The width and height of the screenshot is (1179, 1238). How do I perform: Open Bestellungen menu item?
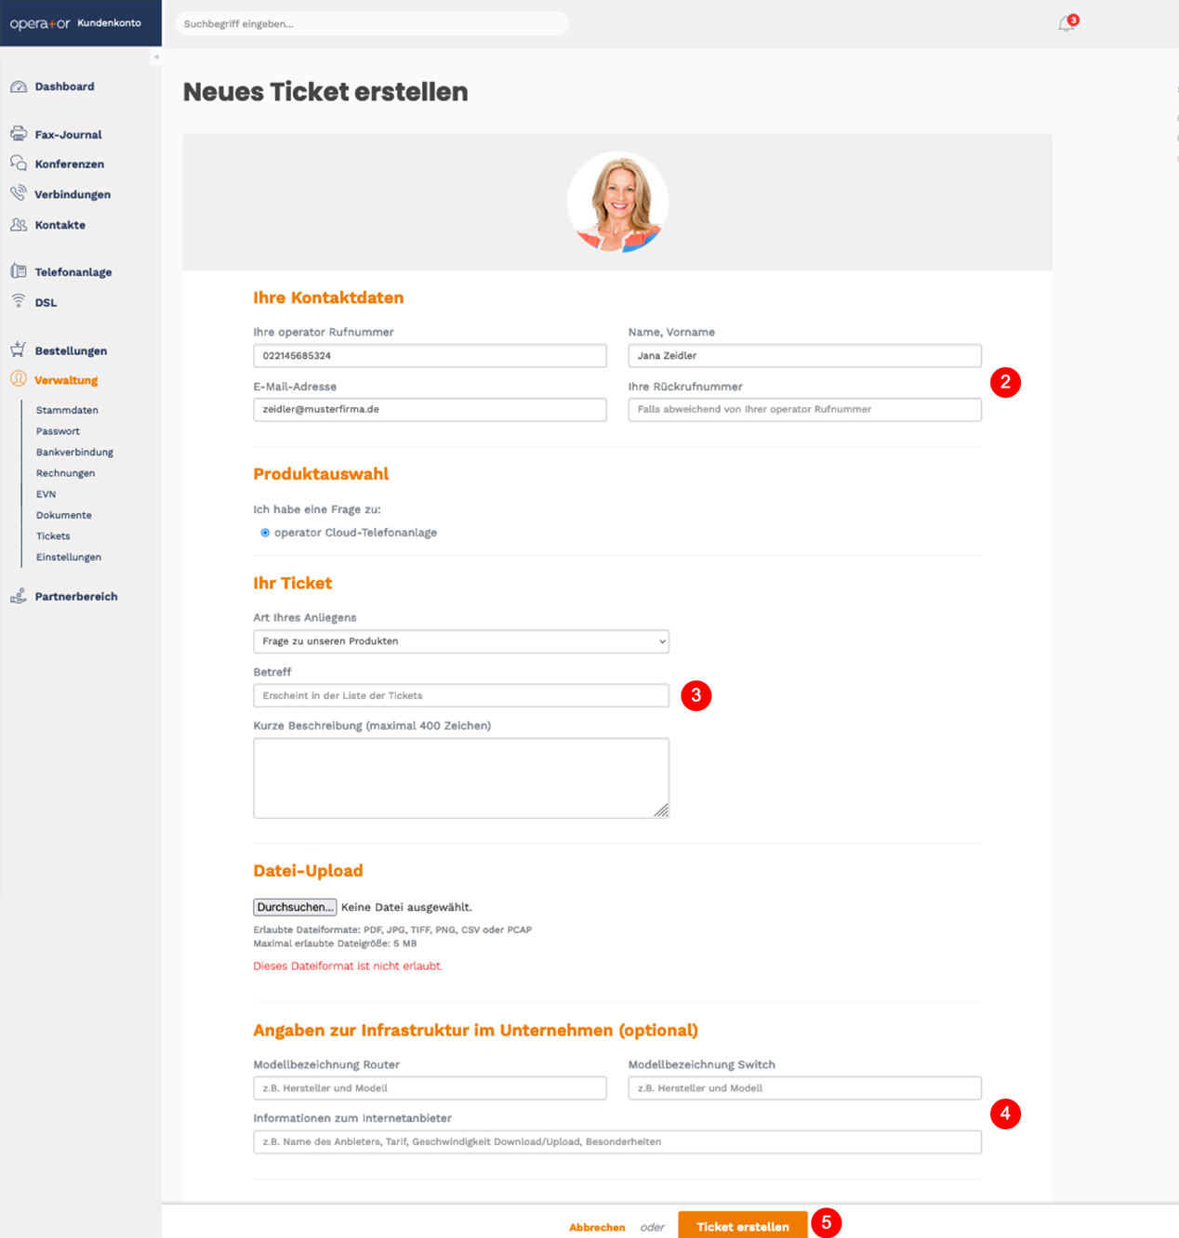pyautogui.click(x=71, y=350)
